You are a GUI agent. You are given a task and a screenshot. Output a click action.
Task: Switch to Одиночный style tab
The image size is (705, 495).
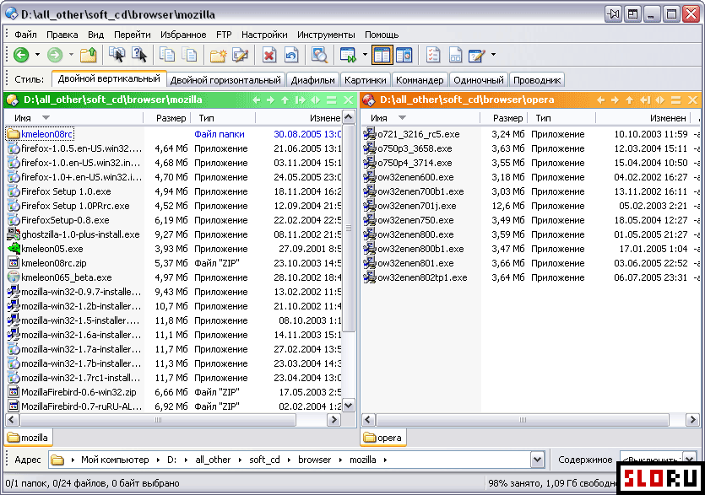pos(479,80)
